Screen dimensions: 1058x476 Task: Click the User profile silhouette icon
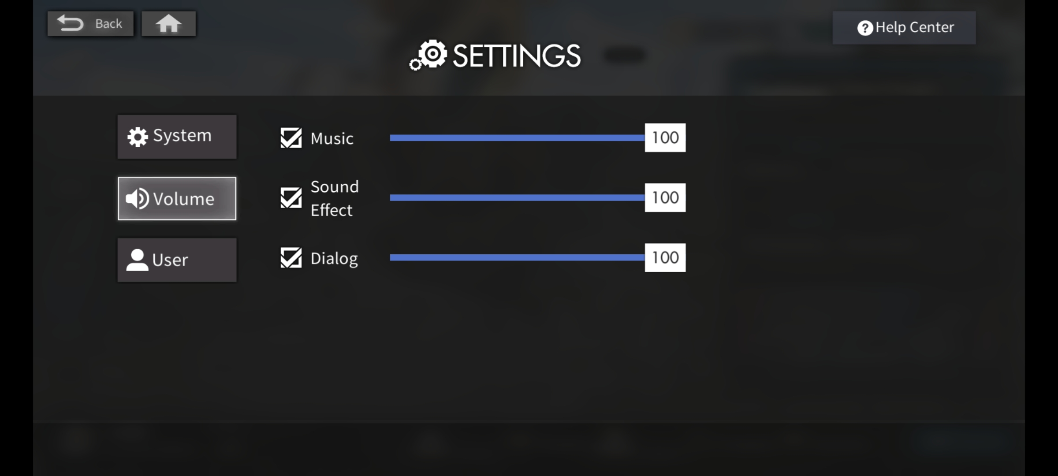(x=137, y=260)
